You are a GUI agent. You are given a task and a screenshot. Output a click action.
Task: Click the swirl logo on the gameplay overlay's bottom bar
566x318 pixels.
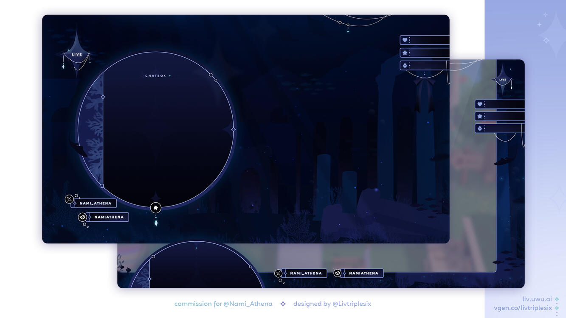point(337,273)
